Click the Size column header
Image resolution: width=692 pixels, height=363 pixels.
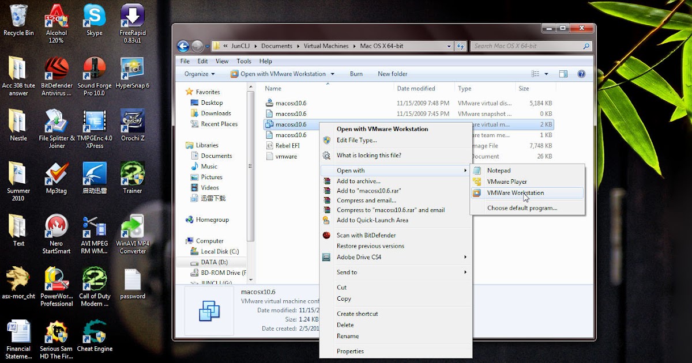535,89
